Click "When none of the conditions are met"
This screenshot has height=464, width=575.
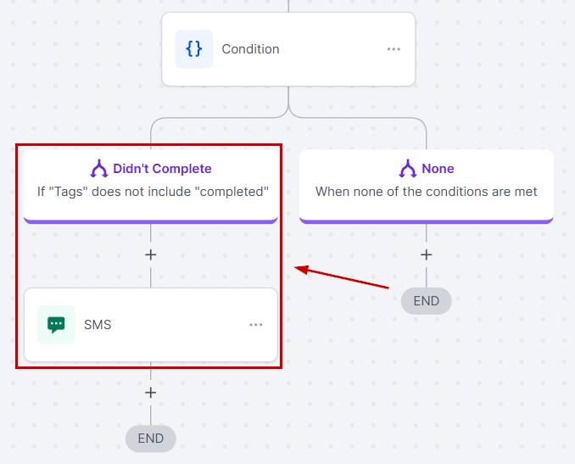[426, 192]
